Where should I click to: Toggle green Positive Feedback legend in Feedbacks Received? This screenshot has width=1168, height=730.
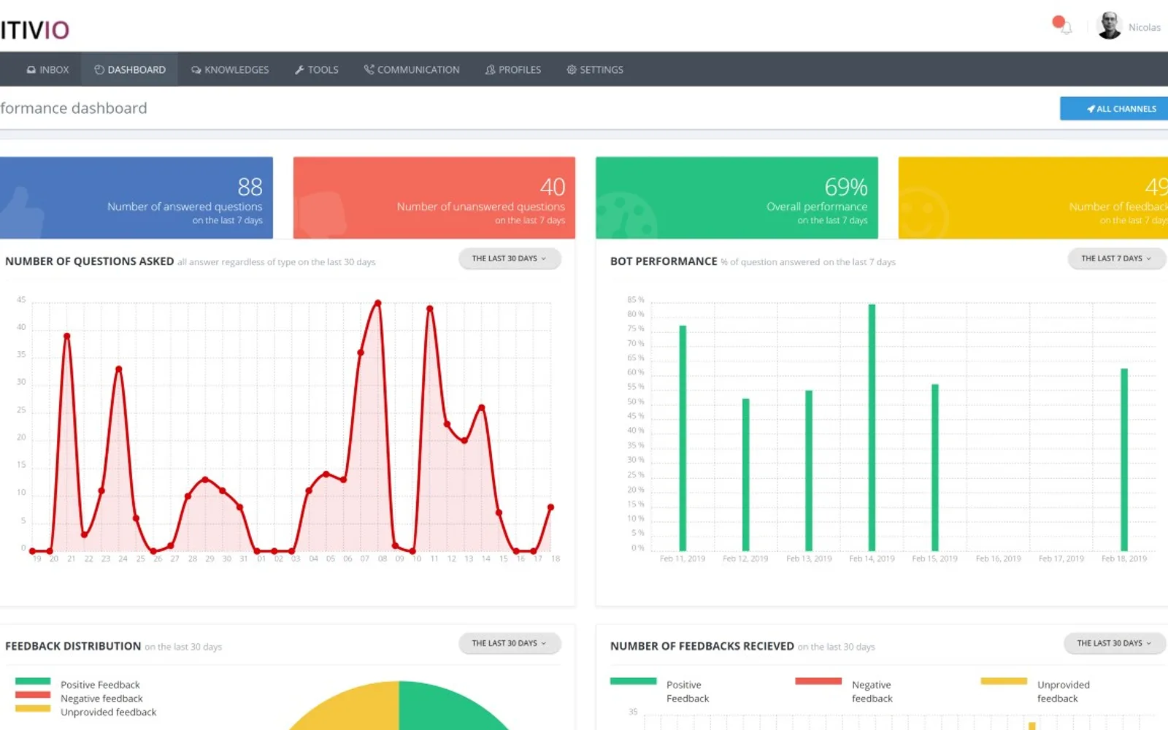click(x=660, y=691)
